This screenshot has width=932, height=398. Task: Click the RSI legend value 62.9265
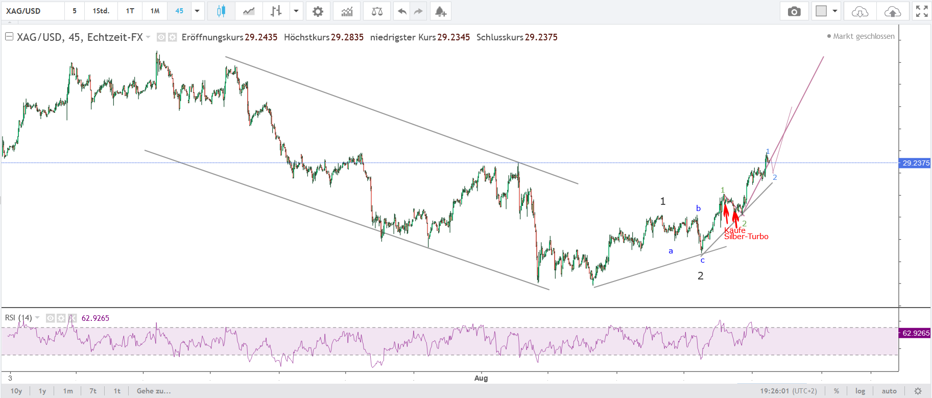(95, 318)
